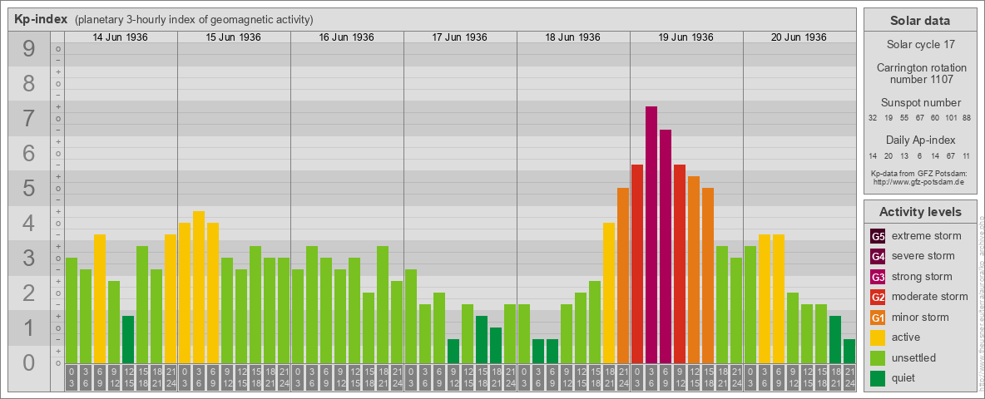The width and height of the screenshot is (985, 399).
Task: Click the G2 moderate storm swatch
Action: click(x=878, y=297)
